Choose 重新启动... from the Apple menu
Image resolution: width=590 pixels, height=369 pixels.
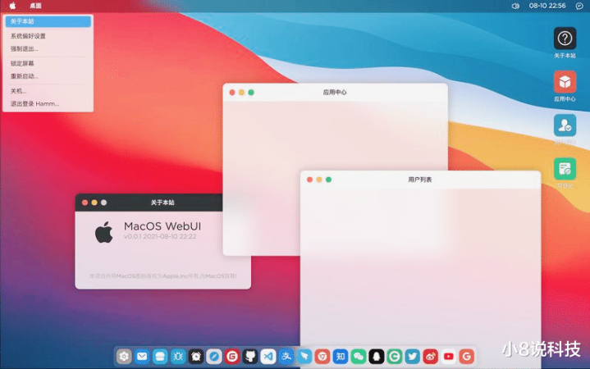[x=48, y=76]
